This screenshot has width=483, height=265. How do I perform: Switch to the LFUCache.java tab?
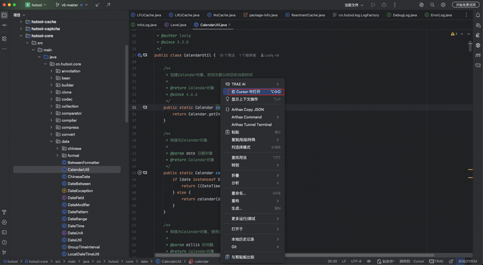pos(146,15)
